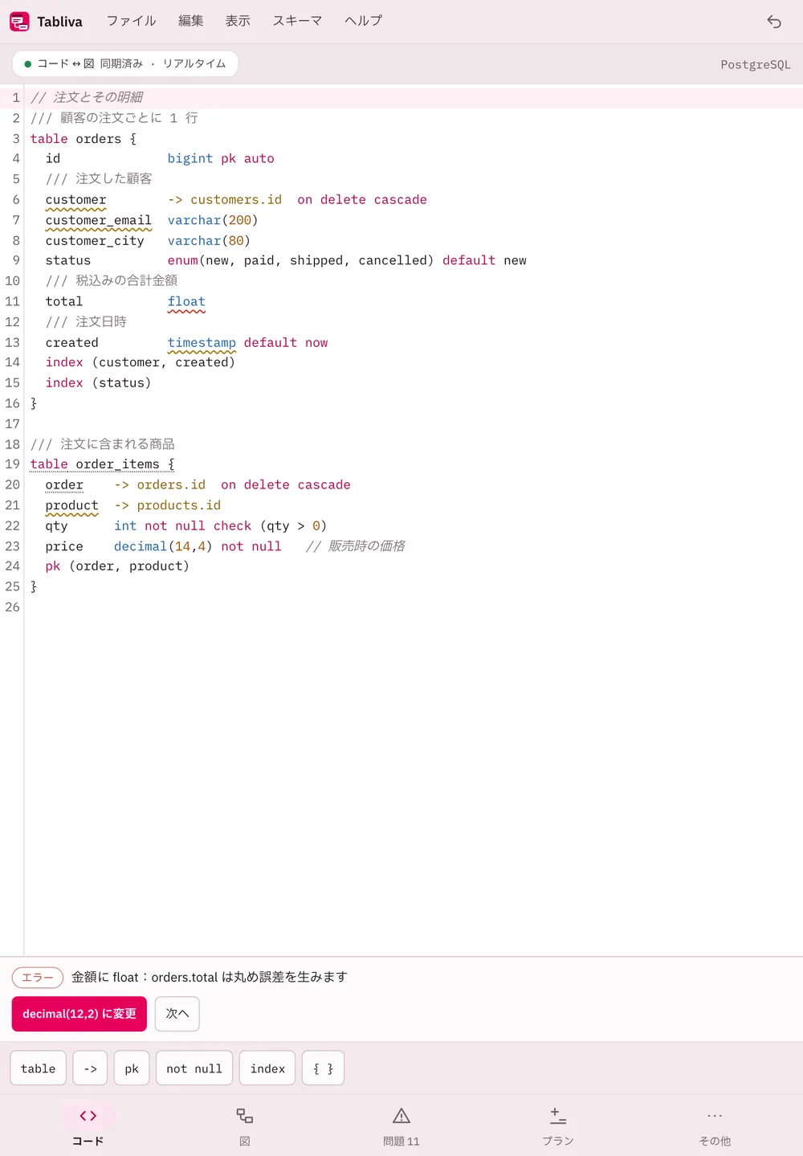The height and width of the screenshot is (1156, 803).
Task: Go to the next issue with 次へ
Action: [177, 1014]
